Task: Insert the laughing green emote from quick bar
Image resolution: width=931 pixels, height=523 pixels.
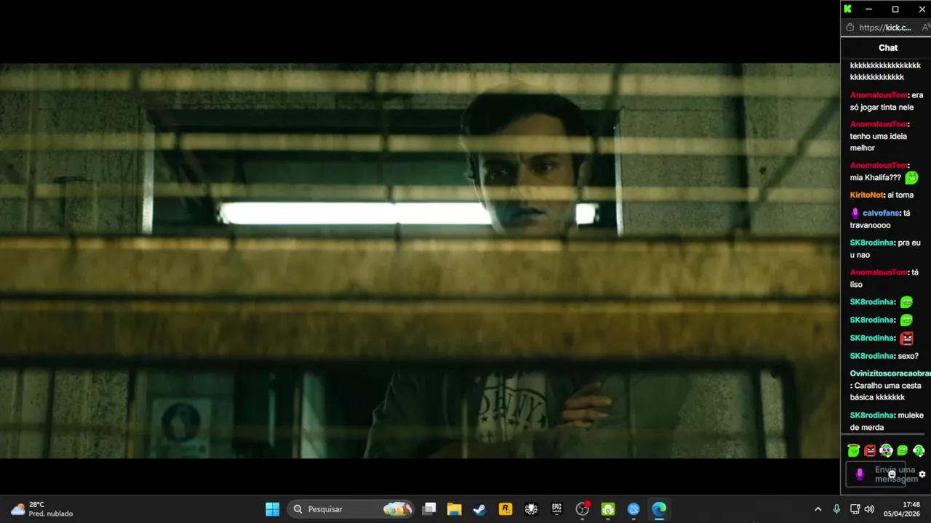Action: coord(903,450)
